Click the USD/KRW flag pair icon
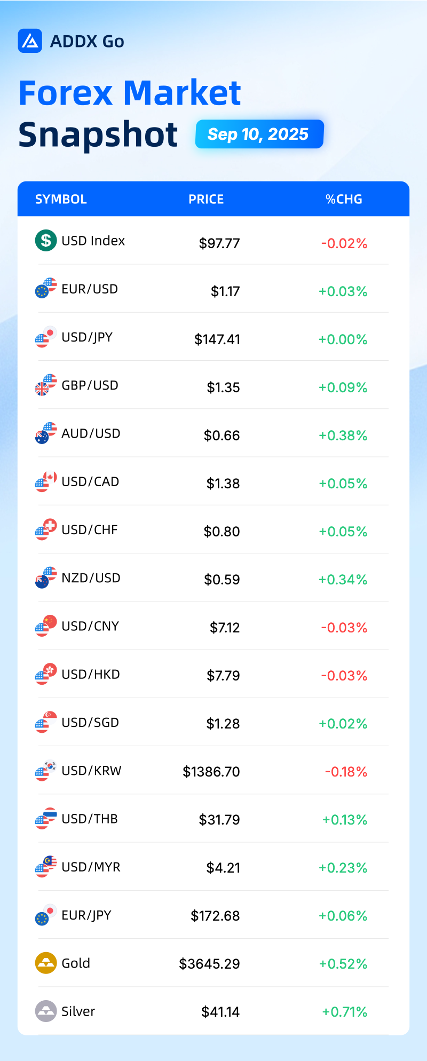 pyautogui.click(x=46, y=771)
